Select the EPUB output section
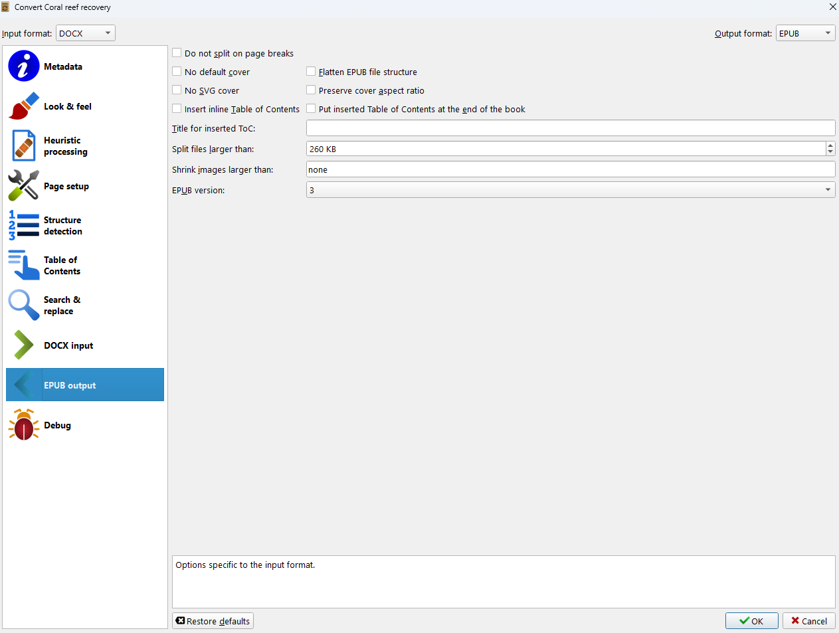The width and height of the screenshot is (839, 633). click(70, 385)
